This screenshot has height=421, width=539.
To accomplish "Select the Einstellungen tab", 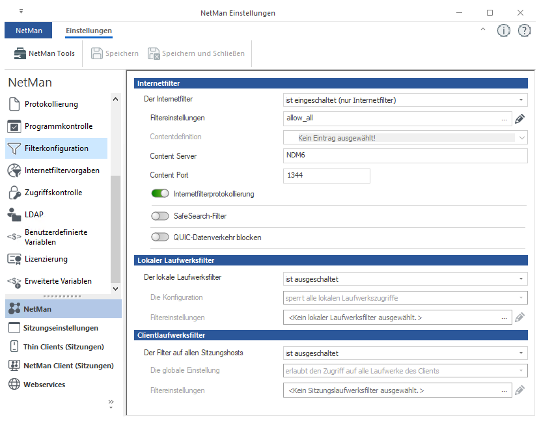I will [89, 31].
